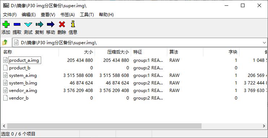The height and width of the screenshot is (138, 268).
Task: Select the vendor_a.img file name
Action: tap(23, 91)
